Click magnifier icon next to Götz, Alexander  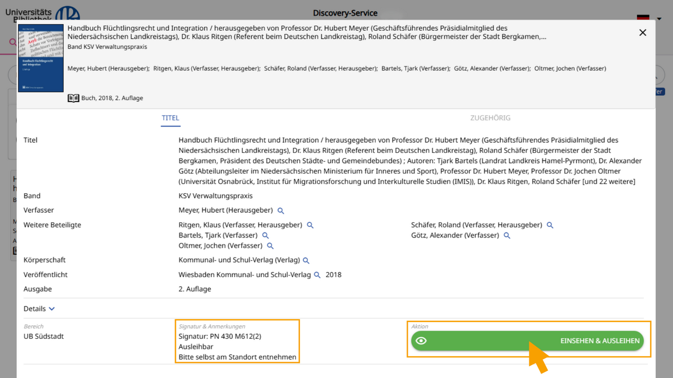pos(507,236)
